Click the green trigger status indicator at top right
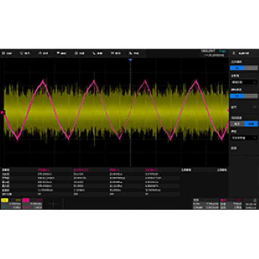This screenshot has height=259, width=259. coord(222,51)
